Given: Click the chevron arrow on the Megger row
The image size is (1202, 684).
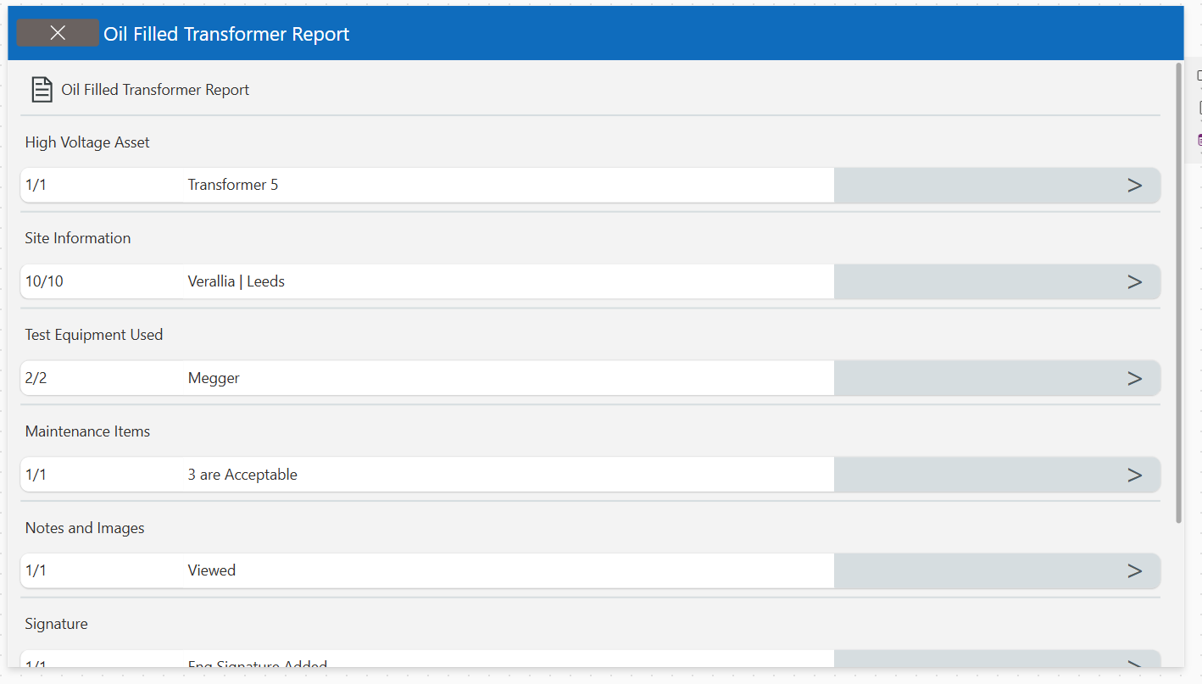Looking at the screenshot, I should coord(1134,378).
